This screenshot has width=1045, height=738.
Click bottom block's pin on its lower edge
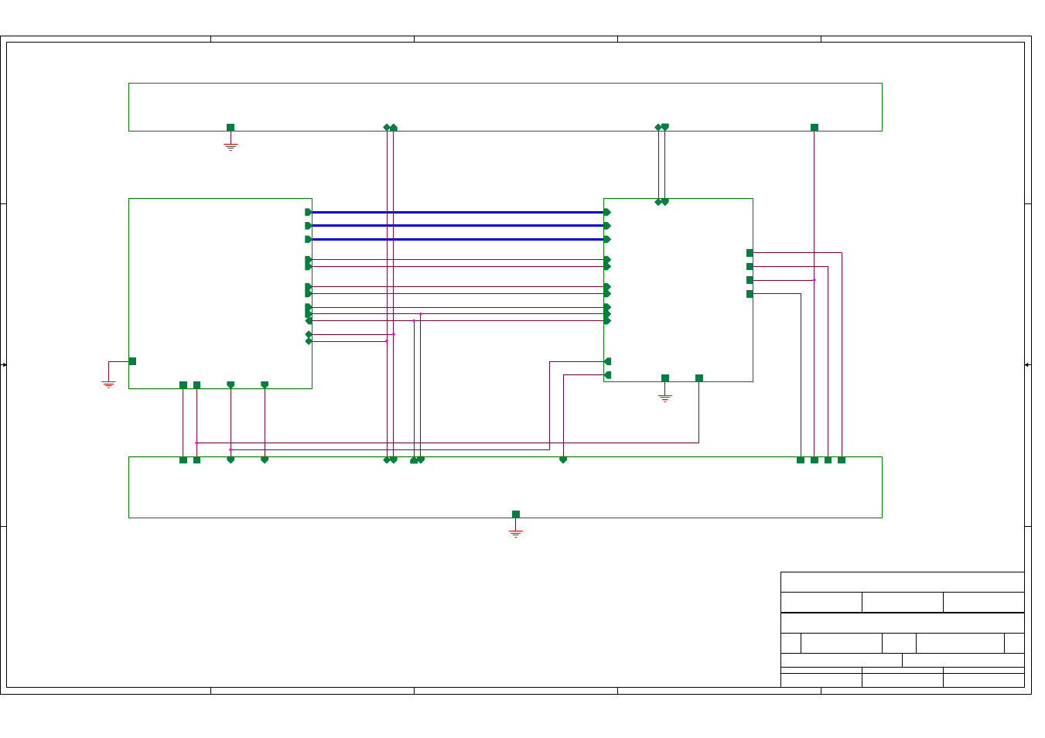click(x=516, y=514)
